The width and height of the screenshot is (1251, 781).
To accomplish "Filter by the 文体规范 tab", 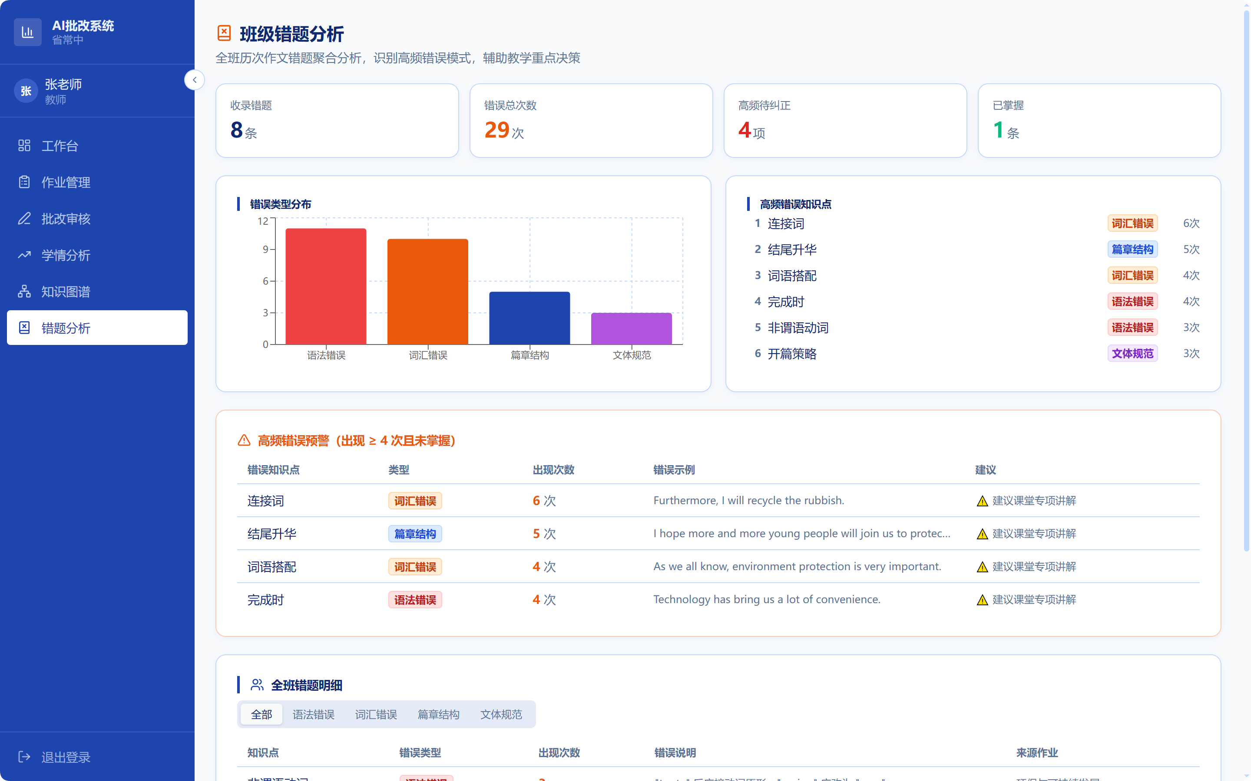I will coord(501,714).
